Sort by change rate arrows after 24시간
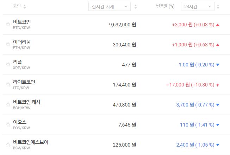Image resolution: width=230 pixels, height=155 pixels. (218, 7)
